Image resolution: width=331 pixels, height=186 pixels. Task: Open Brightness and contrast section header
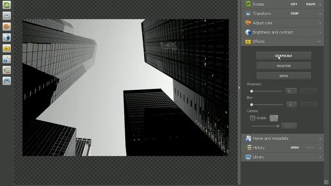pyautogui.click(x=282, y=32)
